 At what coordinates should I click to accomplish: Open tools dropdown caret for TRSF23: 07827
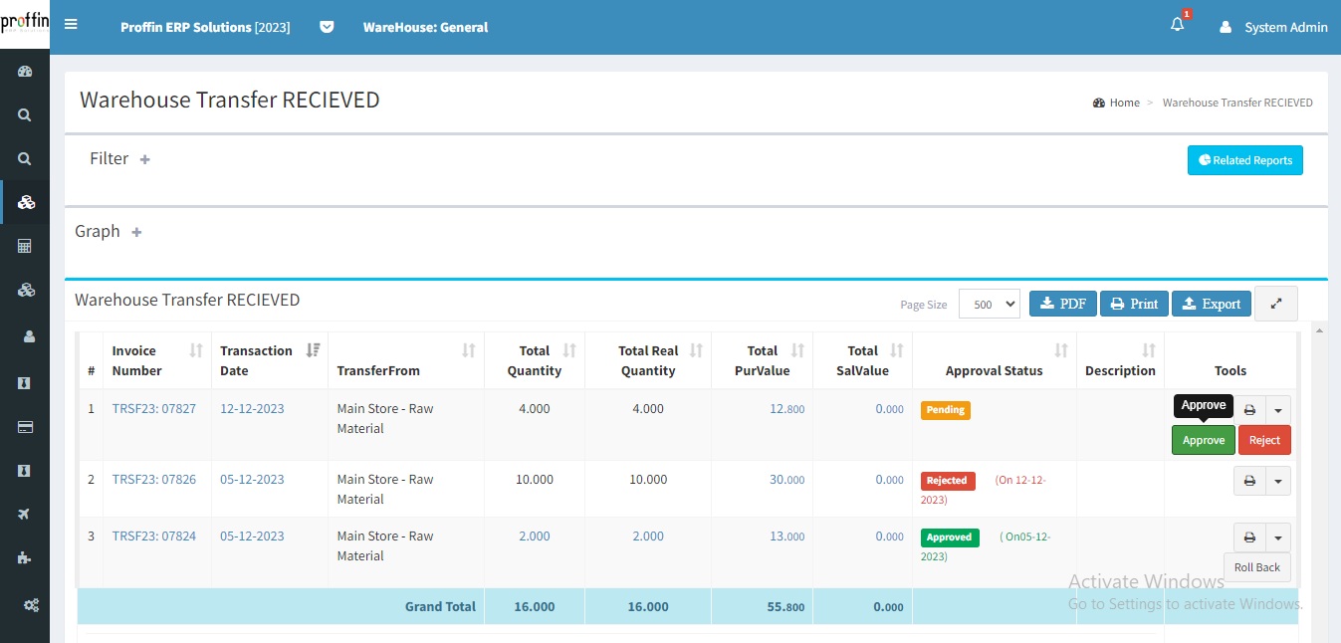pos(1278,408)
